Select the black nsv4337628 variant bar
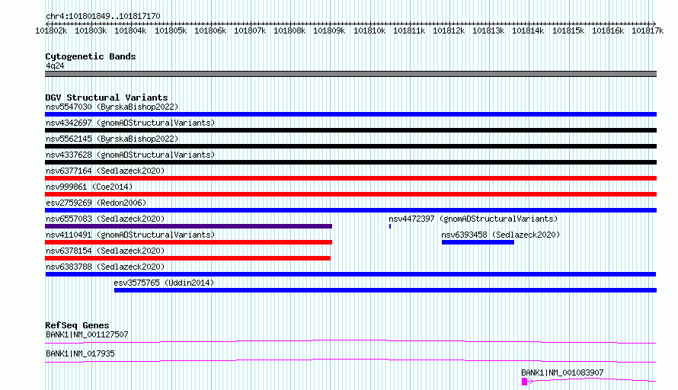 click(x=350, y=162)
